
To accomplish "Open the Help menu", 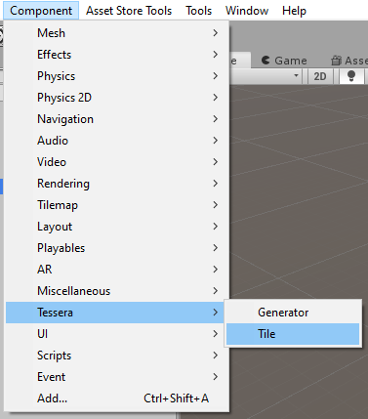I will (294, 11).
